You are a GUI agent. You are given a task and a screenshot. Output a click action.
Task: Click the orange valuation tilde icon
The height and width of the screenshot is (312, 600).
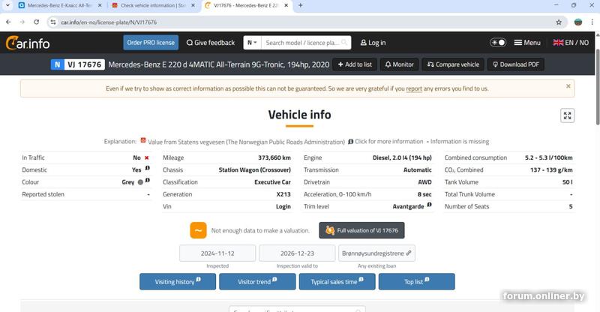pyautogui.click(x=198, y=230)
